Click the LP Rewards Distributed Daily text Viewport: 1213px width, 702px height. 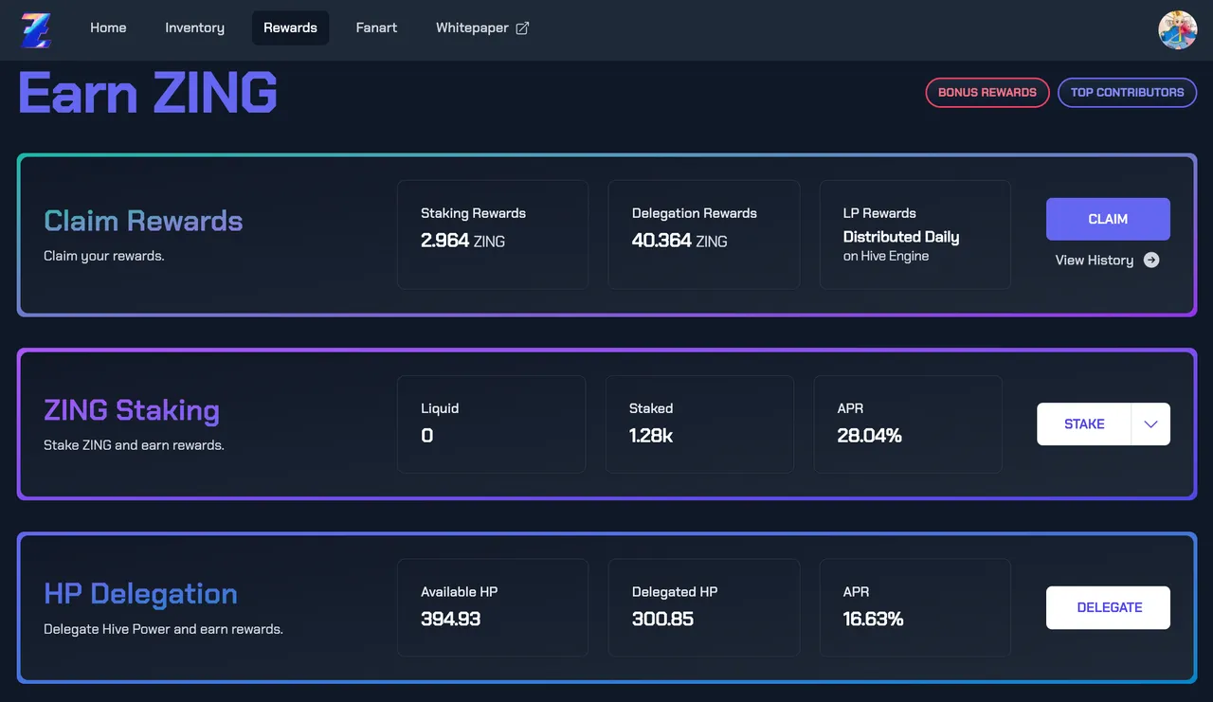click(901, 237)
